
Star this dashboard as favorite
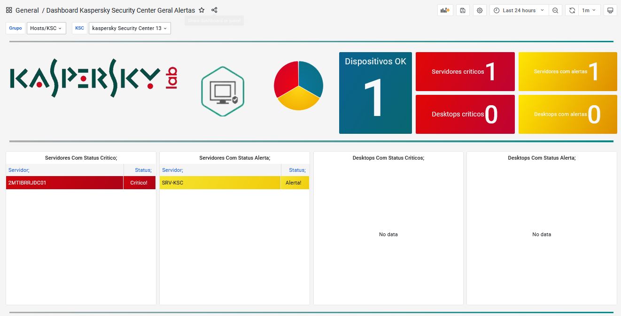pyautogui.click(x=202, y=10)
